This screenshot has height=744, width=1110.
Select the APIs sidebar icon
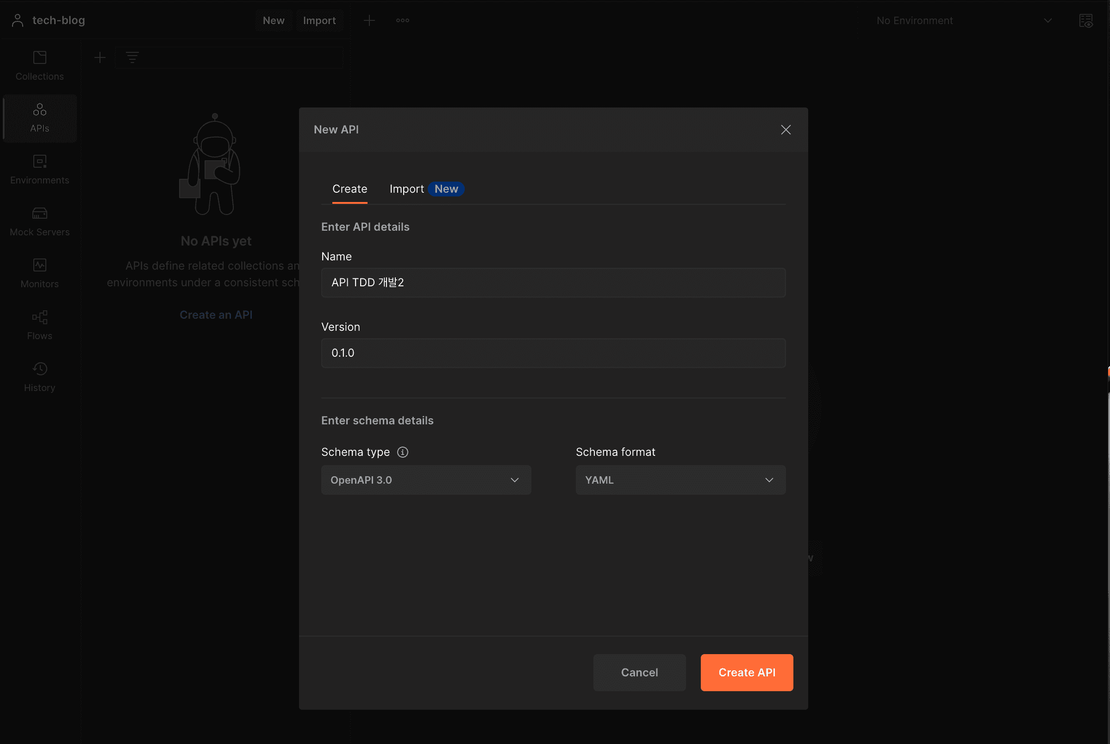[x=39, y=118]
